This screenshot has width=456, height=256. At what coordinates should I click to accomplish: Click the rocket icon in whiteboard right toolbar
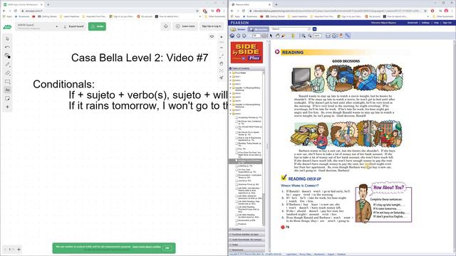(x=222, y=78)
